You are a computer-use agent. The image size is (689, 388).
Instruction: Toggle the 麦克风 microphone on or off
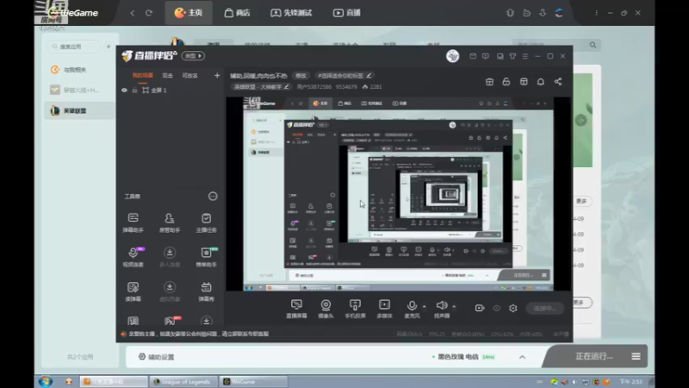pyautogui.click(x=412, y=309)
